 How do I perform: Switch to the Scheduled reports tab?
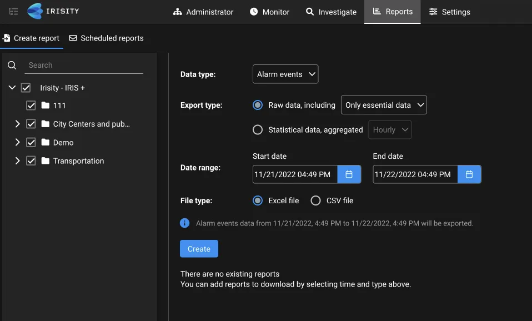(106, 38)
